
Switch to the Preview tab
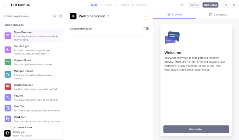[x=174, y=15]
